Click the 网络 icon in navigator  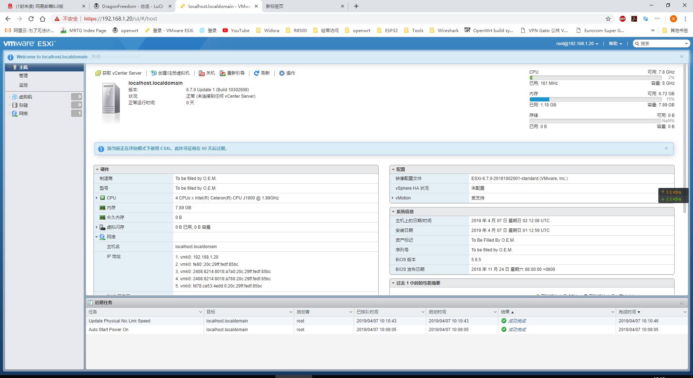coord(15,114)
